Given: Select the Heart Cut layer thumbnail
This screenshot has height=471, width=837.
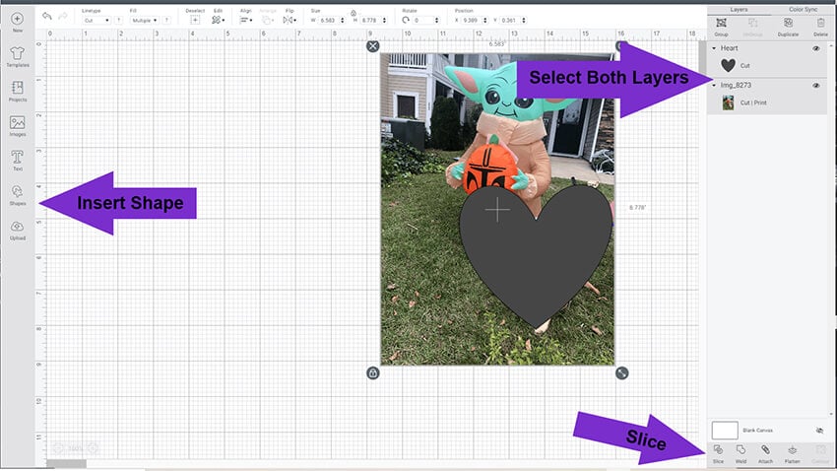Looking at the screenshot, I should click(728, 65).
